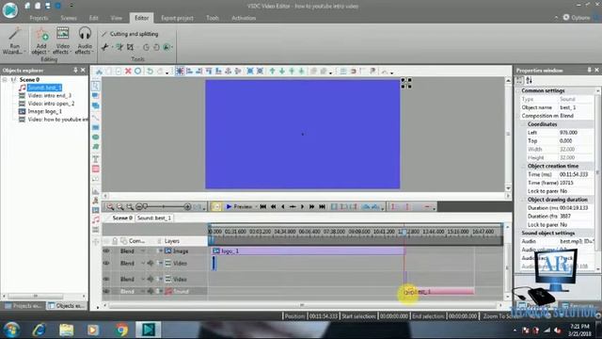
Task: Click the blue circle icon next to red X
Action: click(138, 72)
